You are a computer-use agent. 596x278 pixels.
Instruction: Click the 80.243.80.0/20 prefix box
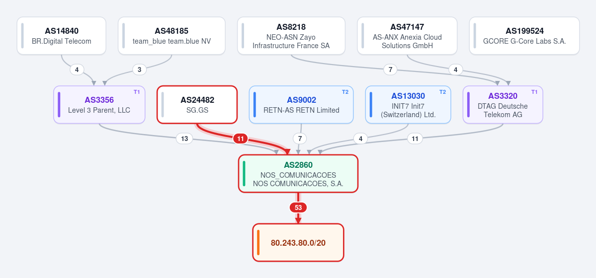coord(298,243)
